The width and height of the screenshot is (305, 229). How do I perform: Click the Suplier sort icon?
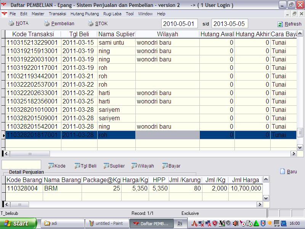(x=106, y=166)
